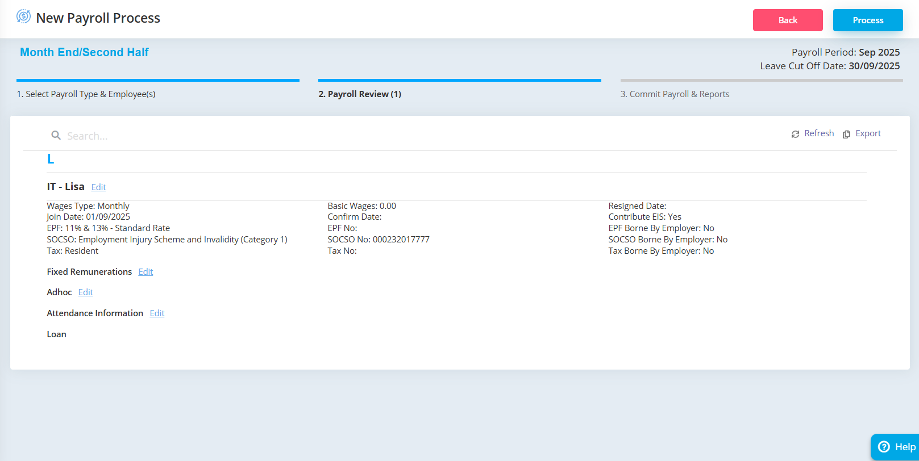Open Edit link next to IT - Lisa
This screenshot has height=461, width=919.
(x=98, y=187)
